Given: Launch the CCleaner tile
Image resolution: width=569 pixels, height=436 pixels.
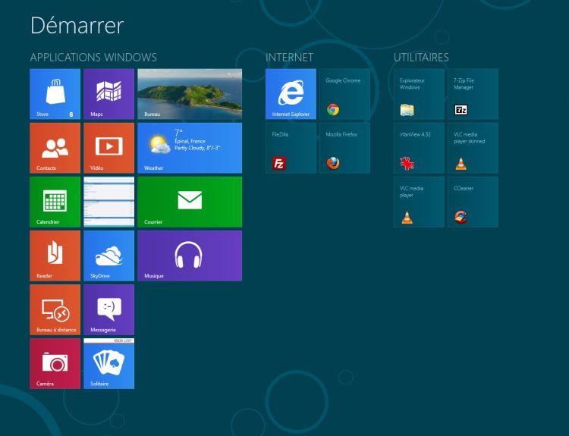Looking at the screenshot, I should coord(473,202).
